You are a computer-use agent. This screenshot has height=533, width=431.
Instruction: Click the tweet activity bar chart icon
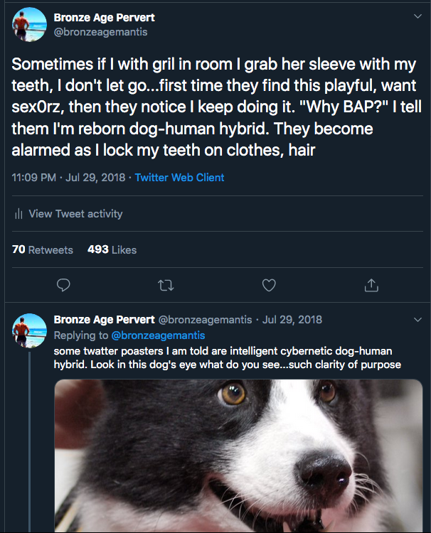click(18, 214)
